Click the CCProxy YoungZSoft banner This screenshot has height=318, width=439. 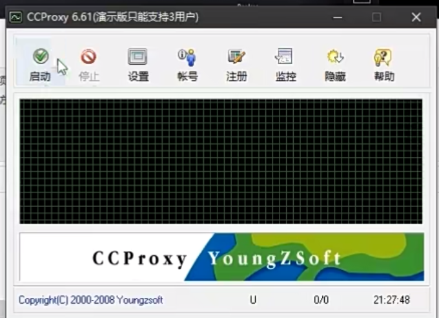coord(221,257)
